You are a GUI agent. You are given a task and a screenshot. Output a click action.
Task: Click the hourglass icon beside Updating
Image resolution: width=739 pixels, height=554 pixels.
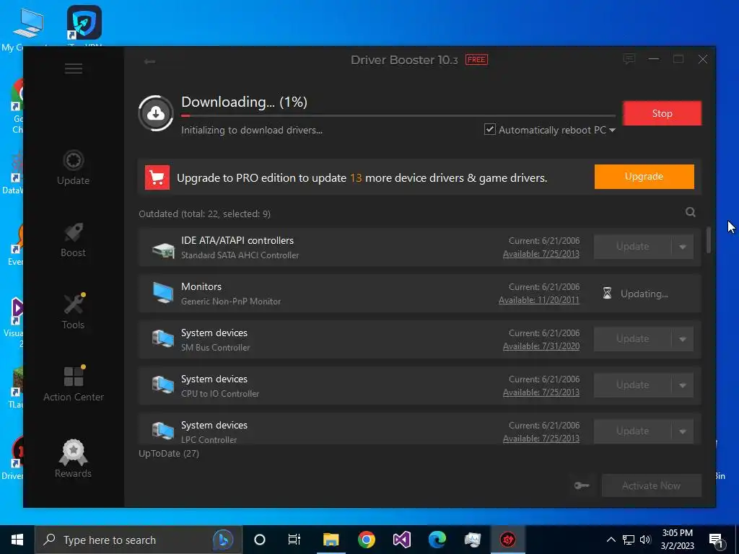[607, 294]
